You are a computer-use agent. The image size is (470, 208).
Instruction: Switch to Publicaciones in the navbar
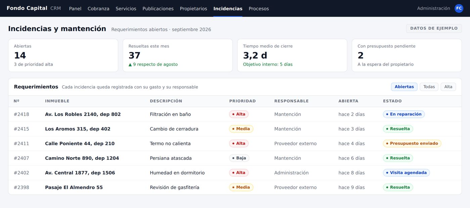pyautogui.click(x=158, y=9)
